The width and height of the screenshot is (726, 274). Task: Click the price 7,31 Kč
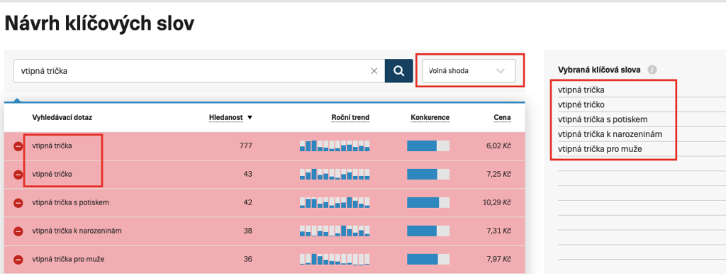pos(498,231)
